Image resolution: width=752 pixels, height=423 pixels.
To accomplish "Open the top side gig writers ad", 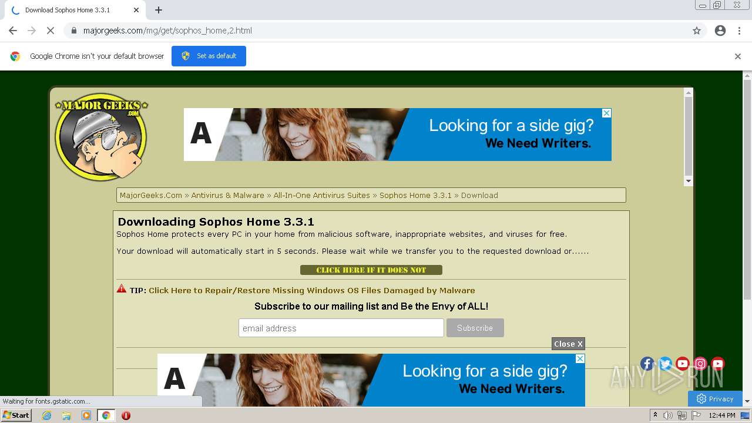I will tap(397, 135).
